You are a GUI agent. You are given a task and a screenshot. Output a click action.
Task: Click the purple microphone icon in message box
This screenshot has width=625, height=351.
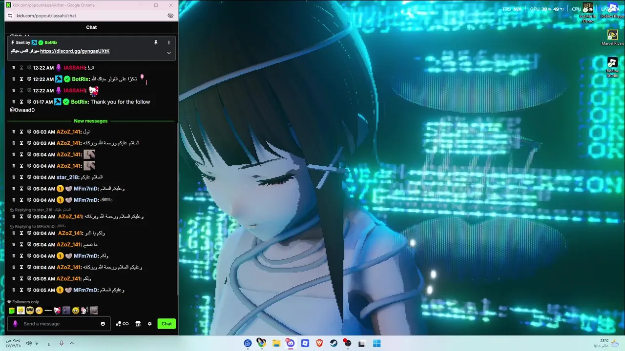pos(15,324)
